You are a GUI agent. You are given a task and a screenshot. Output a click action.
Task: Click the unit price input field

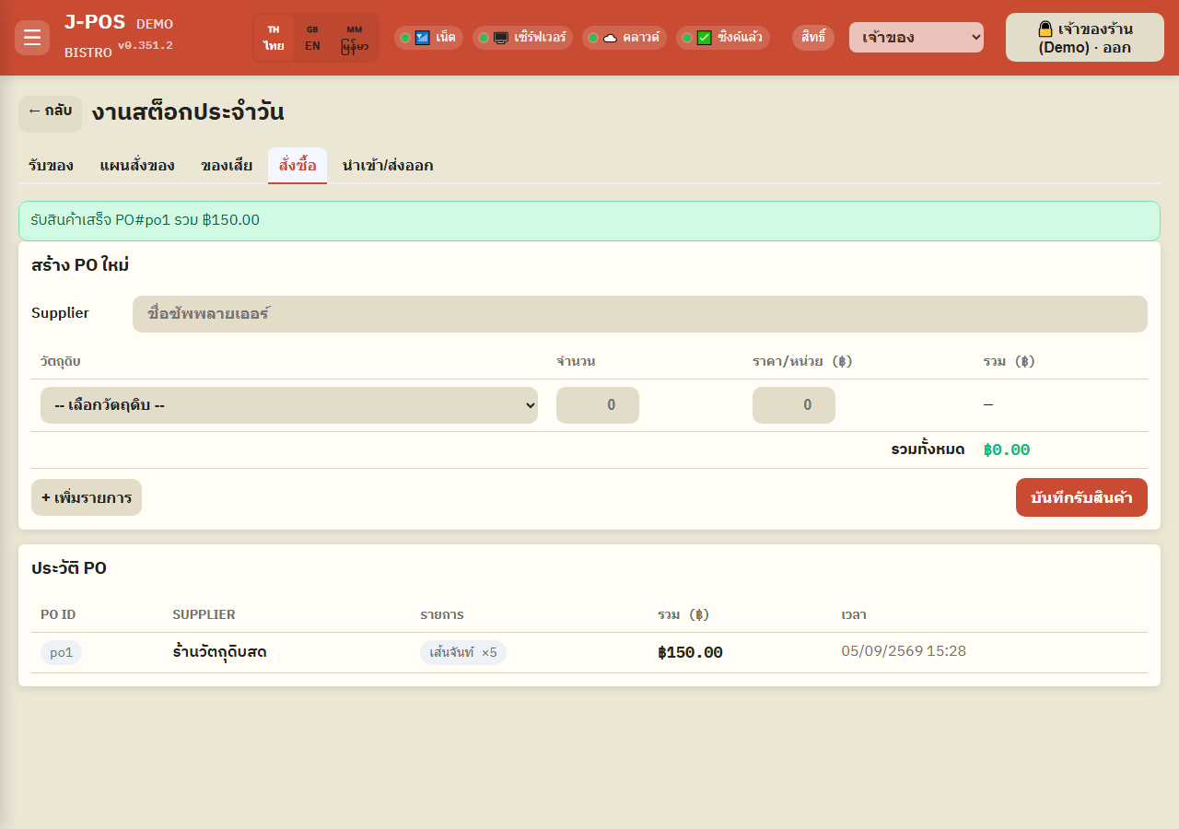794,405
